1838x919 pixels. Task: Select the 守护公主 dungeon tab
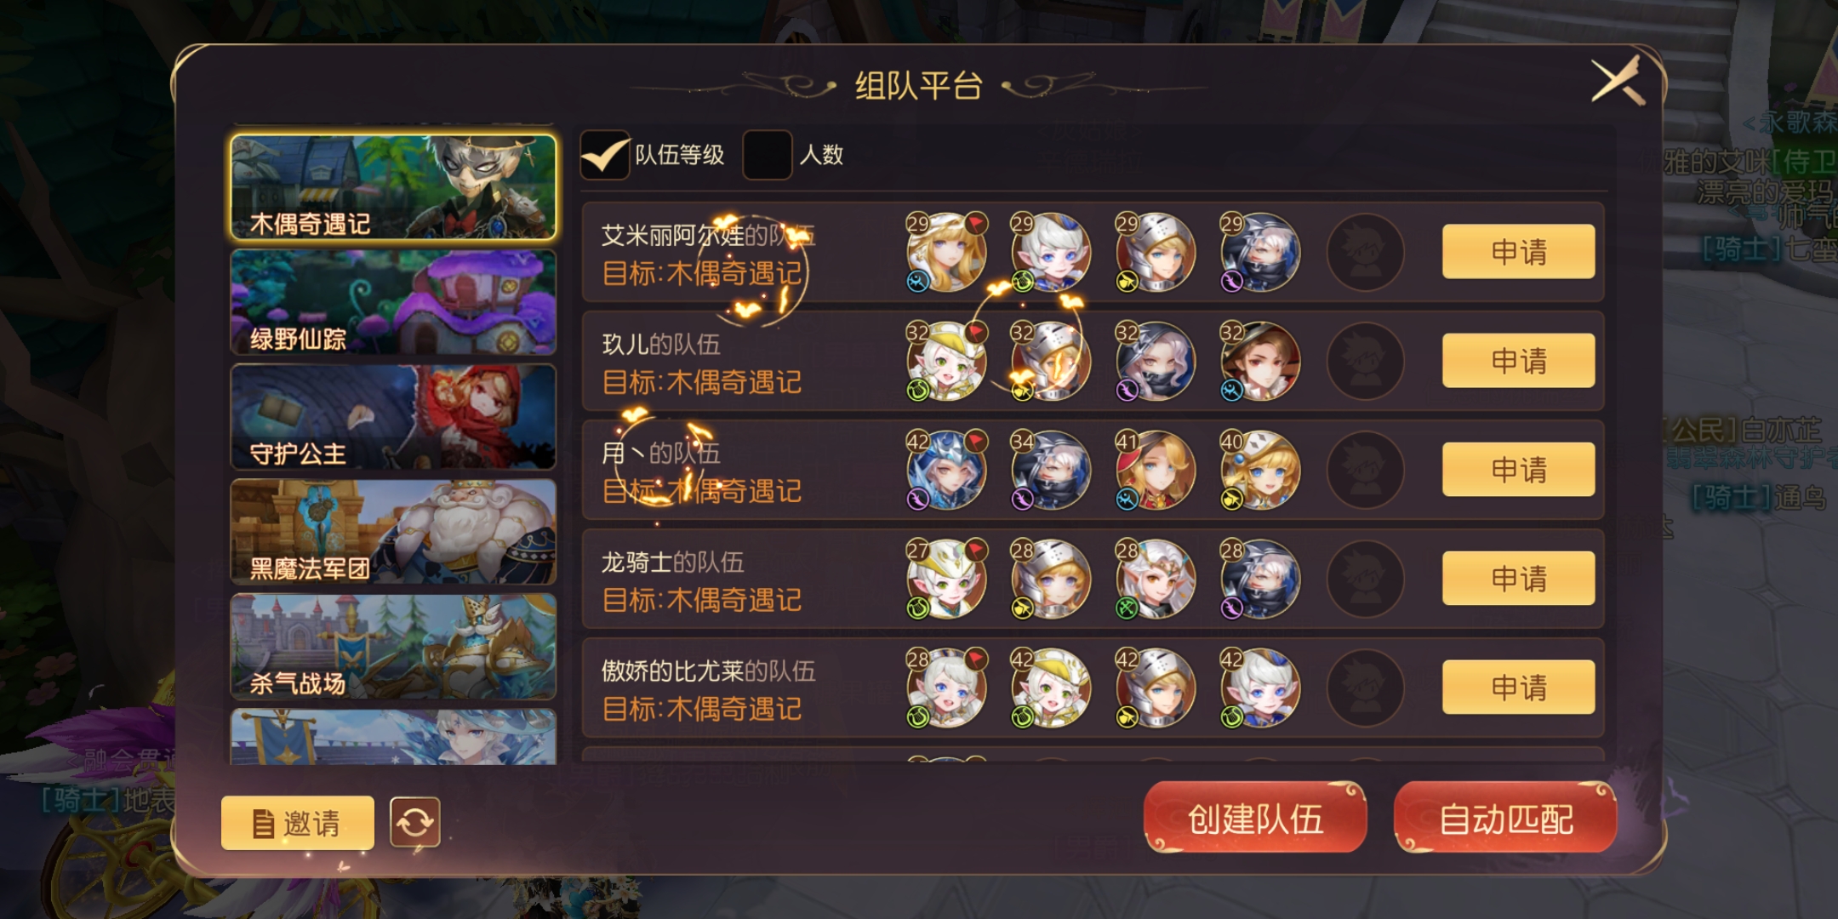pyautogui.click(x=393, y=417)
